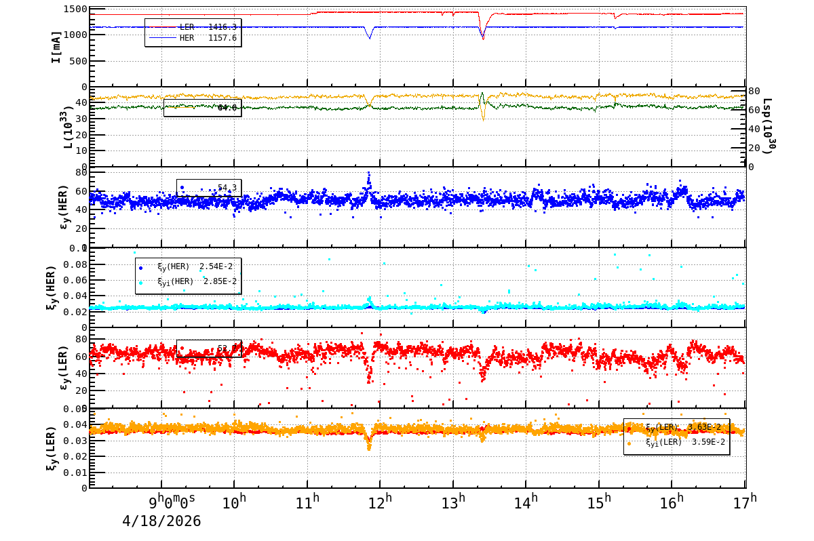The image size is (814, 541).
Task: Click the 13h time axis label
Action: [453, 503]
